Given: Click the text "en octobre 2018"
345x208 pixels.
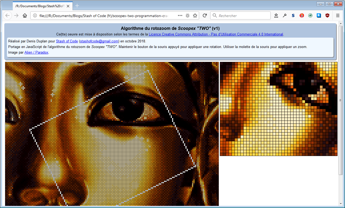Looking at the screenshot, I should 133,41.
